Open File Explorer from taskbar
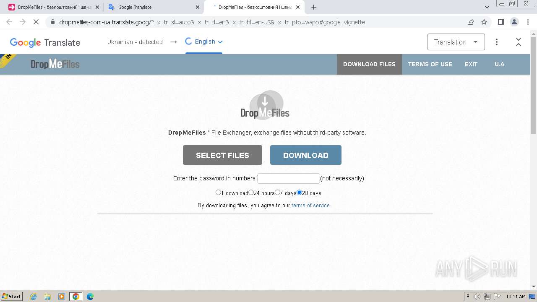Image resolution: width=537 pixels, height=302 pixels. (47, 297)
